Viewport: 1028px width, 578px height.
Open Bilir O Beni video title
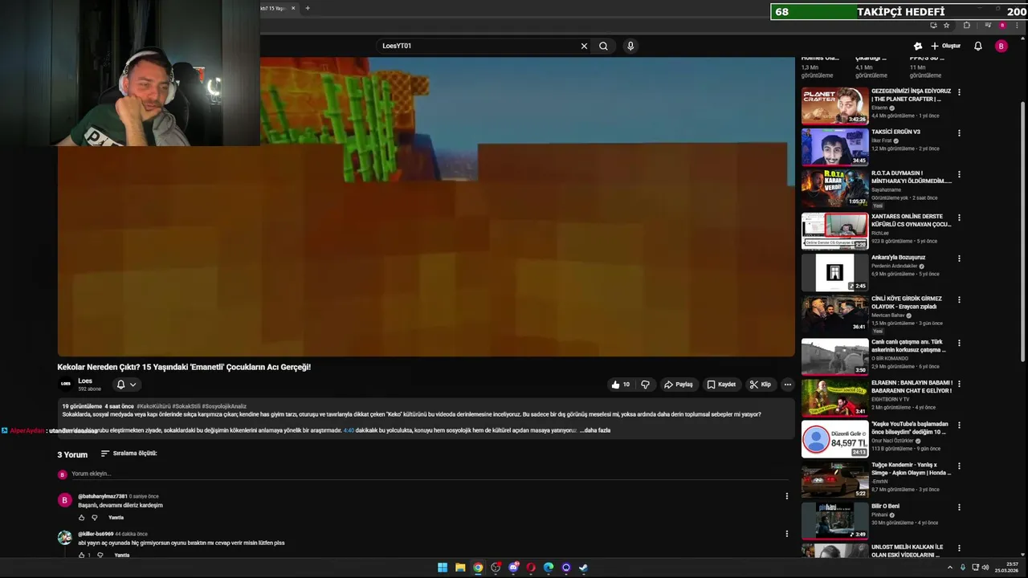click(885, 506)
